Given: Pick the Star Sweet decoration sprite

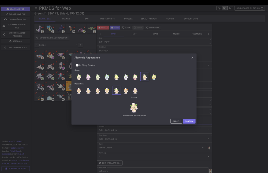Looking at the screenshot, I should (x=107, y=91).
